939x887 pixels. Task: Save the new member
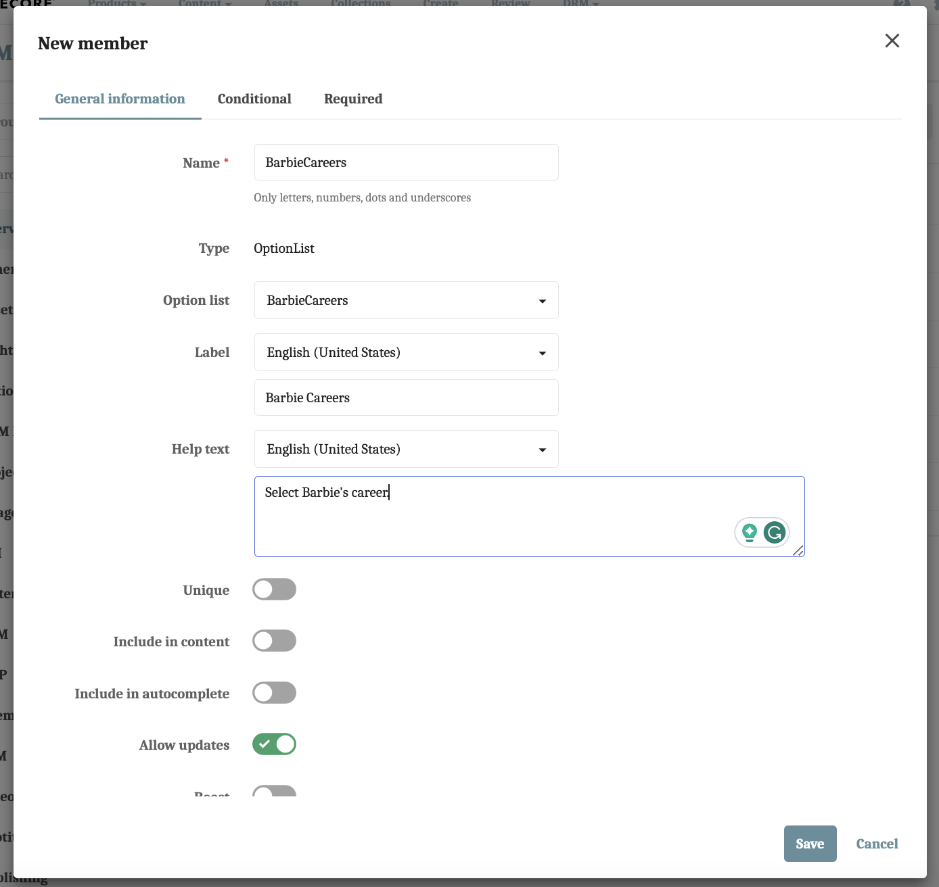[810, 844]
